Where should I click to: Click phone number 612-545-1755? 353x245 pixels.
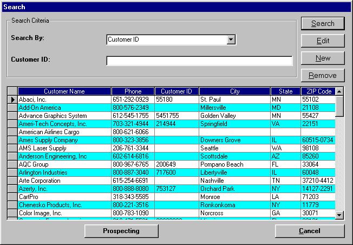(133, 116)
